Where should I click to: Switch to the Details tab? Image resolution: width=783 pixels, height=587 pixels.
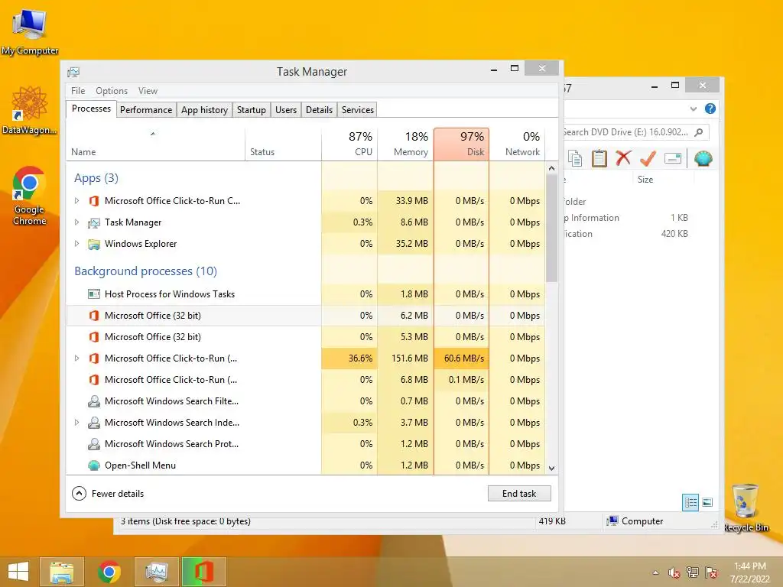coord(319,110)
